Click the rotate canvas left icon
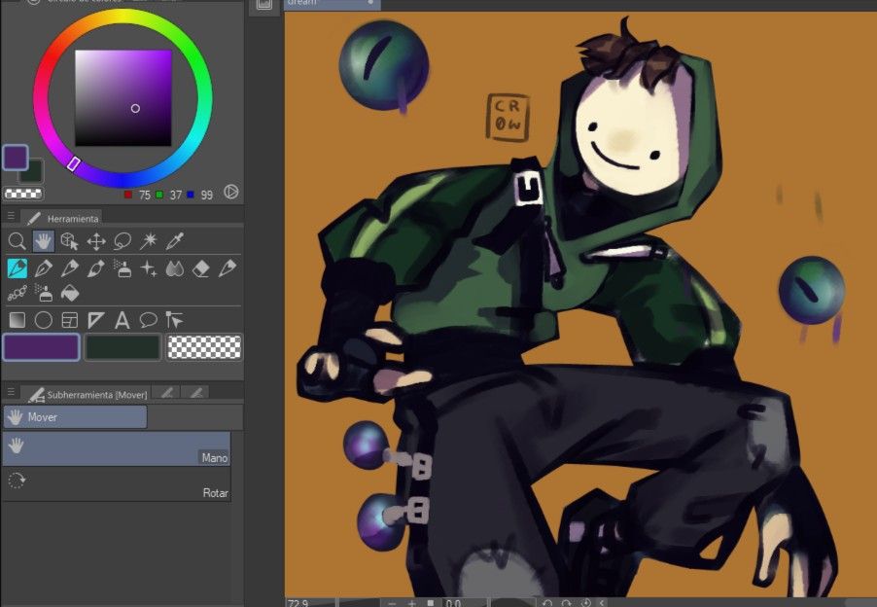The height and width of the screenshot is (607, 877). click(547, 603)
